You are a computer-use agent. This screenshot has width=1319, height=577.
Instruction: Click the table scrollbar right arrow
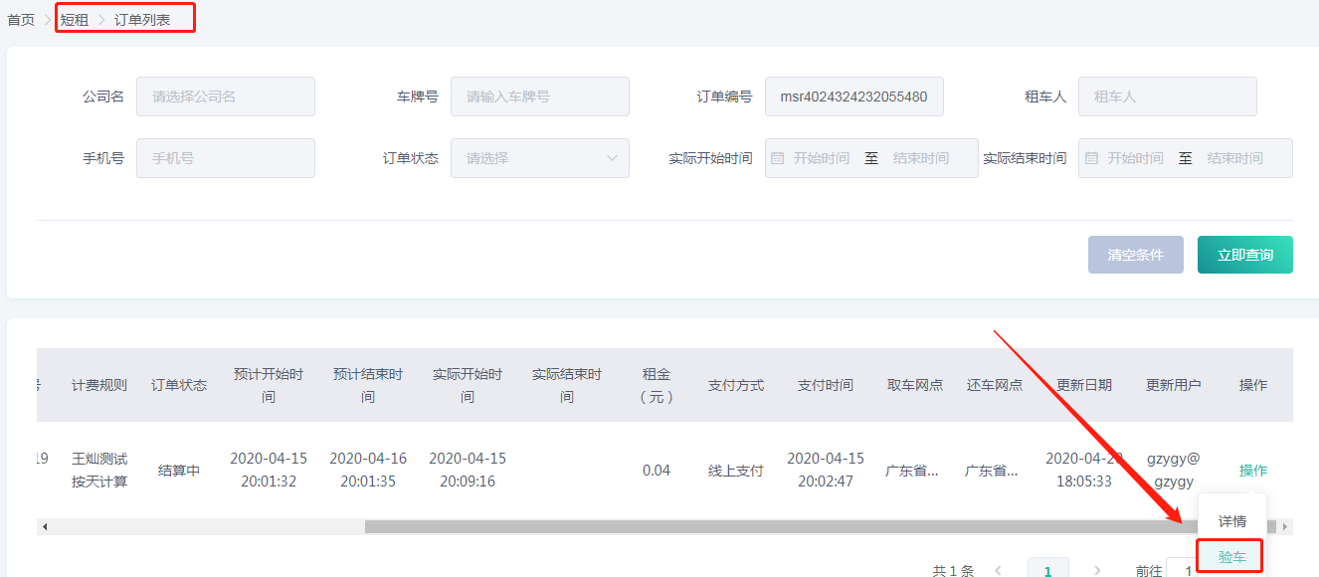click(x=1284, y=526)
